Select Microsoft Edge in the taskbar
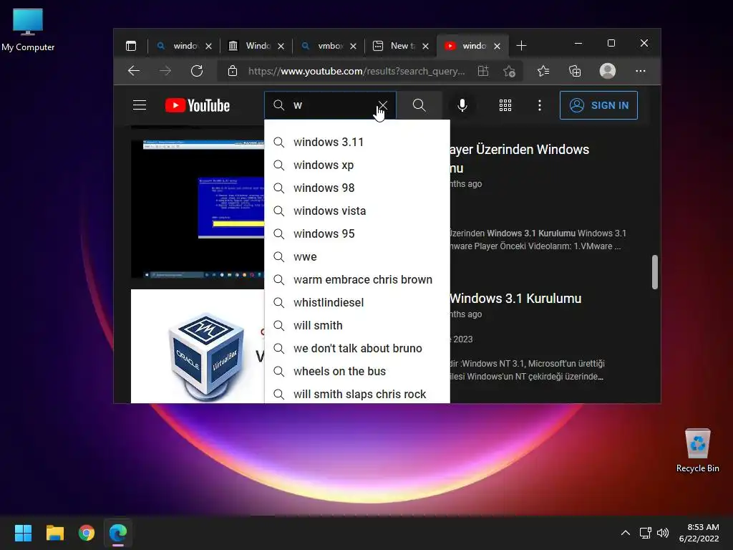This screenshot has width=733, height=550. [118, 533]
